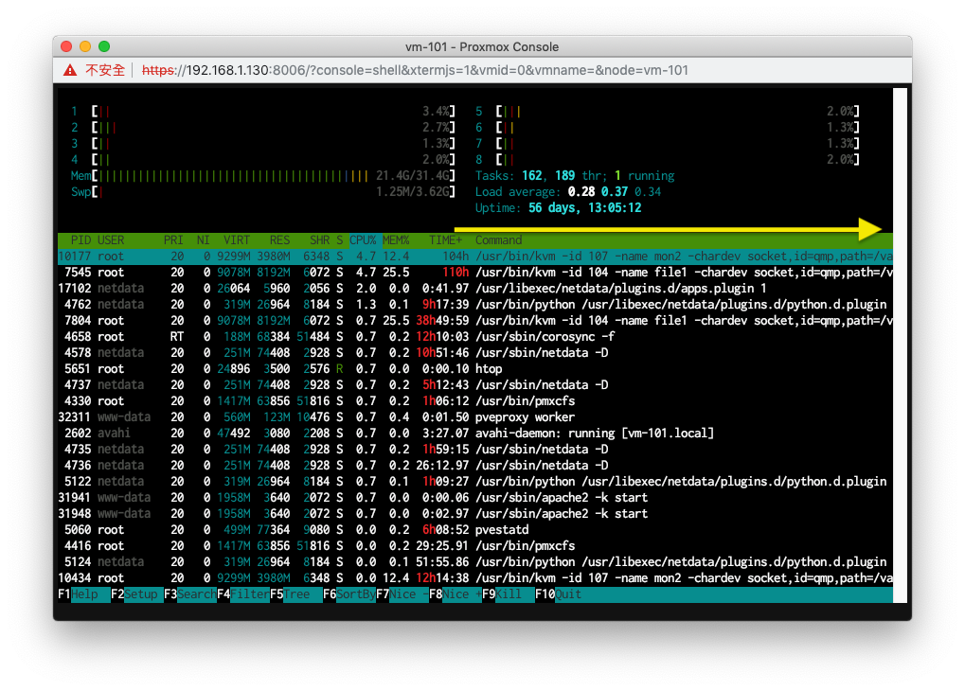Select htop process row PID 5651

click(475, 369)
